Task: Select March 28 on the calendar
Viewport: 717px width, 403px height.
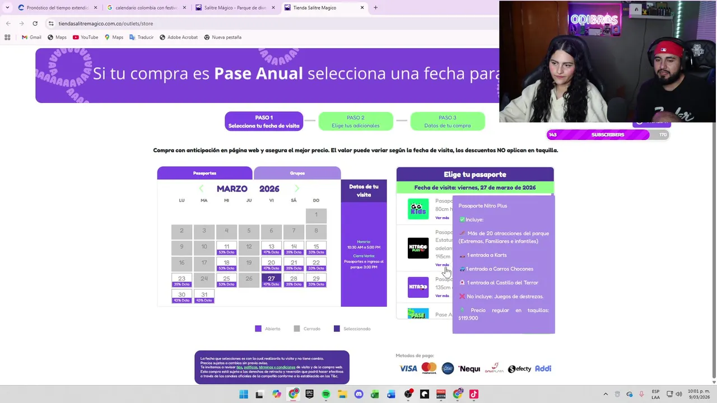Action: coord(294,280)
